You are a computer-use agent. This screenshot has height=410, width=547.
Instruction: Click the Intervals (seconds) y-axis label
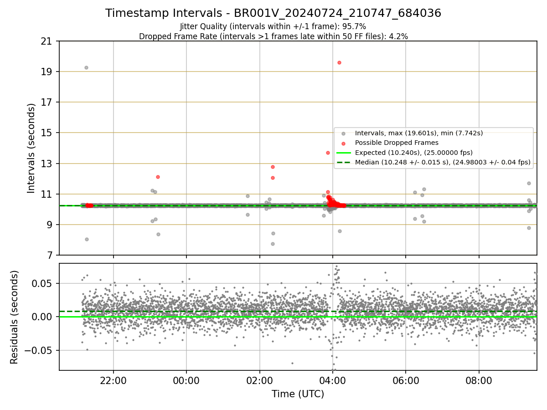pos(31,148)
